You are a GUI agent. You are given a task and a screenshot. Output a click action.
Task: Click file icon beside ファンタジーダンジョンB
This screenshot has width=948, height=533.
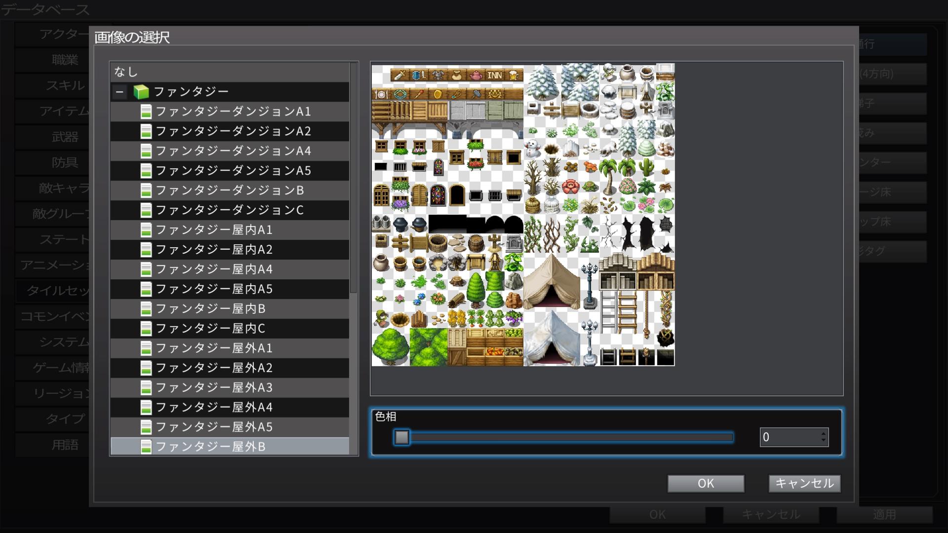tap(146, 190)
